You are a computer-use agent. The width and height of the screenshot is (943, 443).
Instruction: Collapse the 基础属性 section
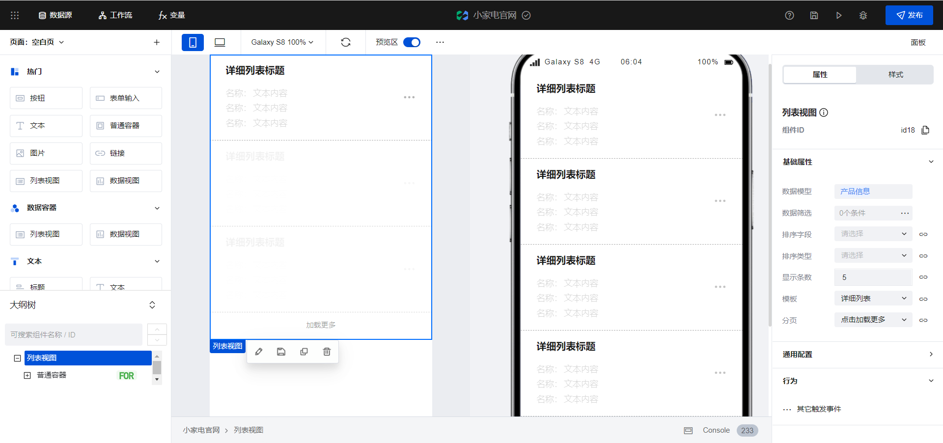point(931,162)
